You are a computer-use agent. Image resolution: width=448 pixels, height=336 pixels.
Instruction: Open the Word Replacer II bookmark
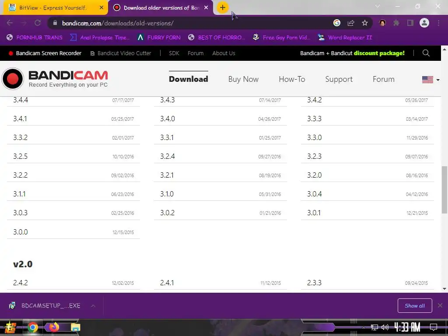coord(345,38)
